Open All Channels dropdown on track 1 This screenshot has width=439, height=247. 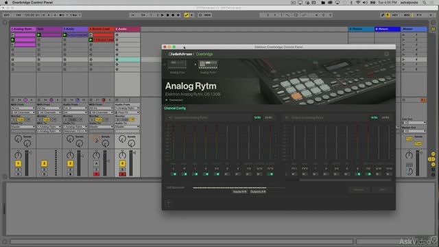[x=23, y=113]
